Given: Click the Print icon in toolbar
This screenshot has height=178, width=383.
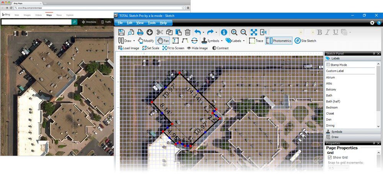Looking at the screenshot, I should pyautogui.click(x=140, y=32).
